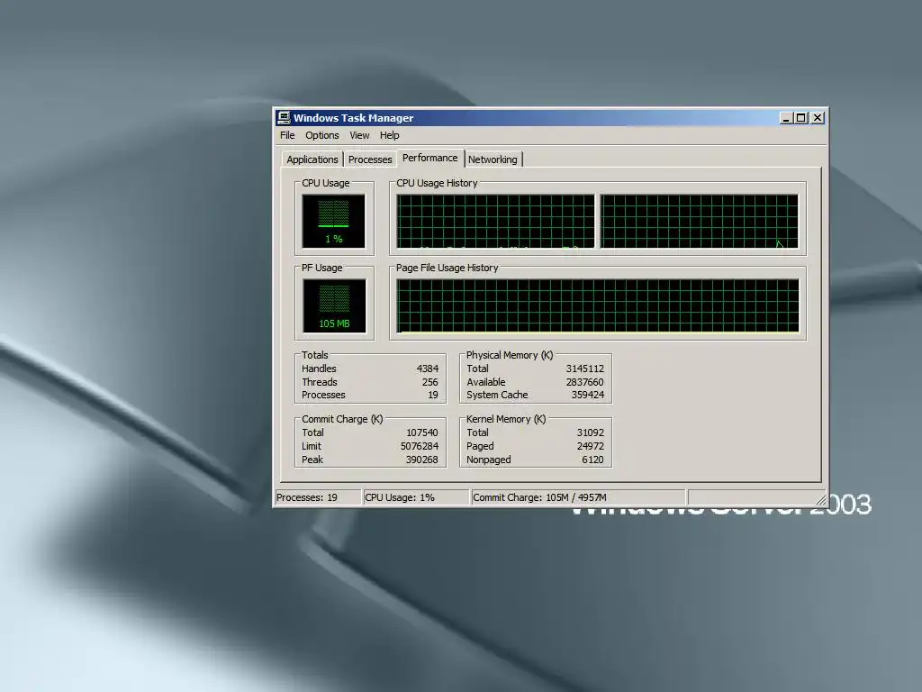This screenshot has height=692, width=922.
Task: Click System Cache value 359424
Action: (x=587, y=395)
